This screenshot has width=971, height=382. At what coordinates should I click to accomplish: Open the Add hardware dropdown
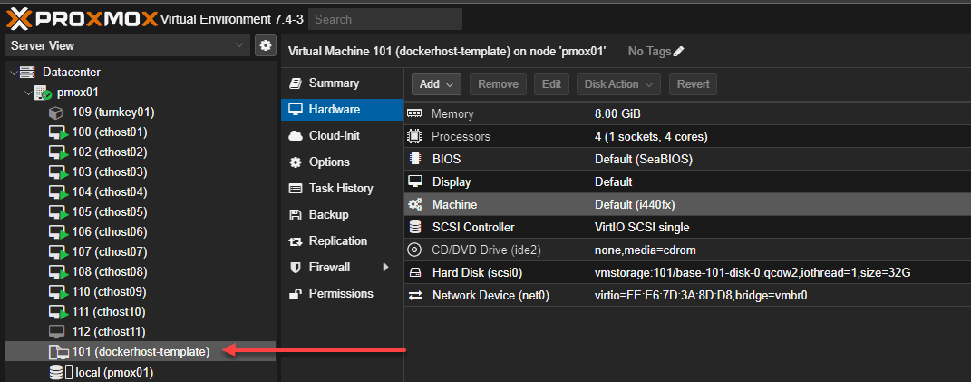coord(437,84)
